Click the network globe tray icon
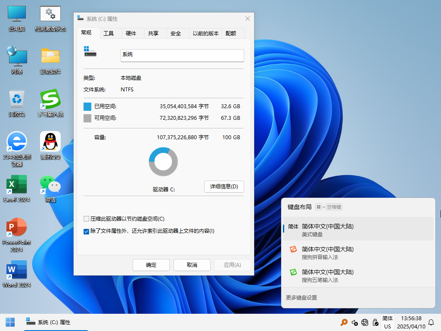 point(365,322)
